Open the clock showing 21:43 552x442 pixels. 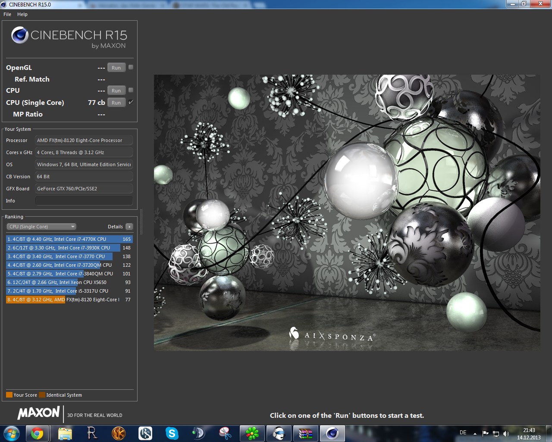pyautogui.click(x=529, y=434)
